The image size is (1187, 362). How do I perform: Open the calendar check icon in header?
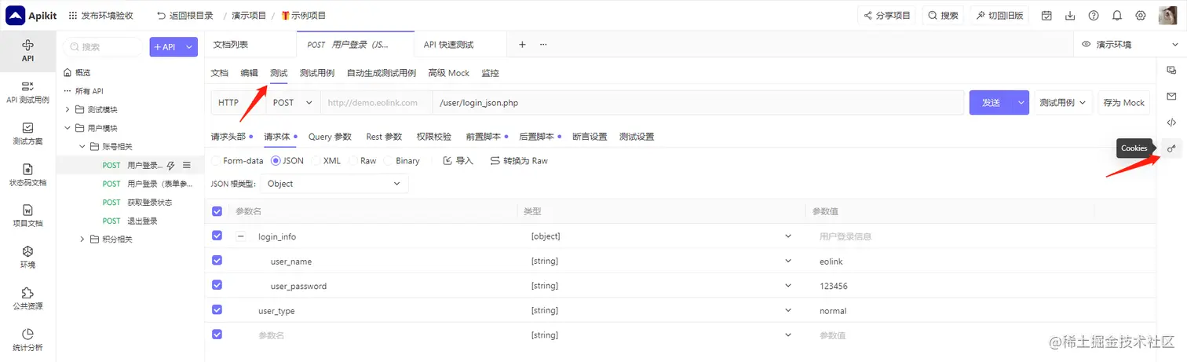(x=1046, y=16)
